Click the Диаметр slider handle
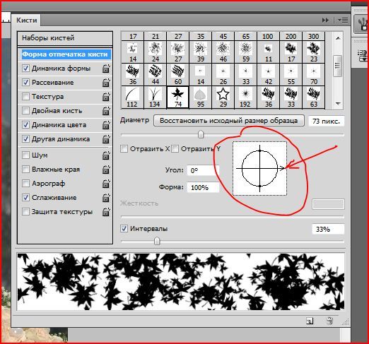Viewport: 369px width, 344px height. point(201,134)
